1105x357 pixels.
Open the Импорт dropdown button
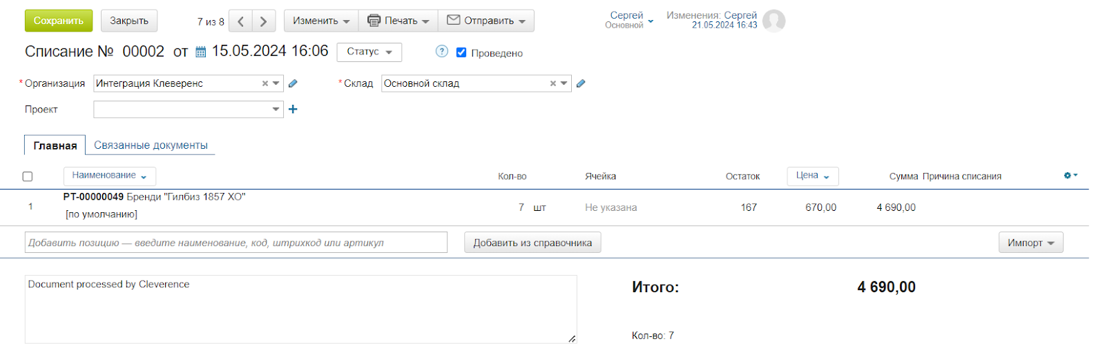(1030, 243)
